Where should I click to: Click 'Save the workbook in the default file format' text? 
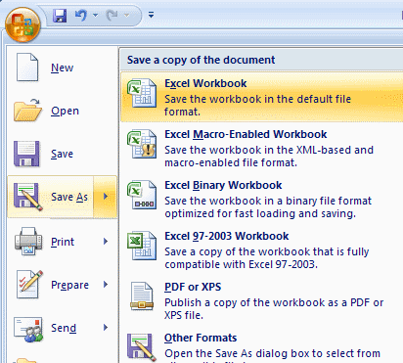(257, 105)
